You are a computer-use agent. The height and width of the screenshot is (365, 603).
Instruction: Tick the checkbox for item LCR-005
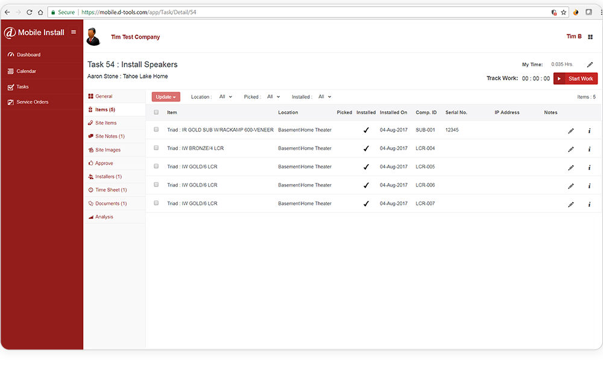point(156,167)
